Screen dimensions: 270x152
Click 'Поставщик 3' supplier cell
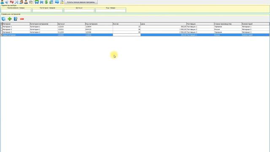(x=200, y=32)
